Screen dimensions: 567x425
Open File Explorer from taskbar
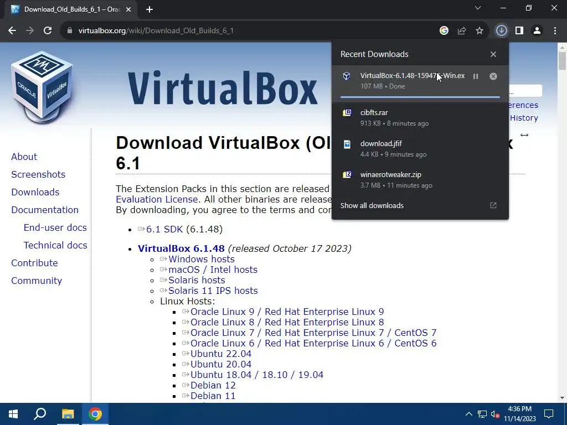click(x=68, y=414)
